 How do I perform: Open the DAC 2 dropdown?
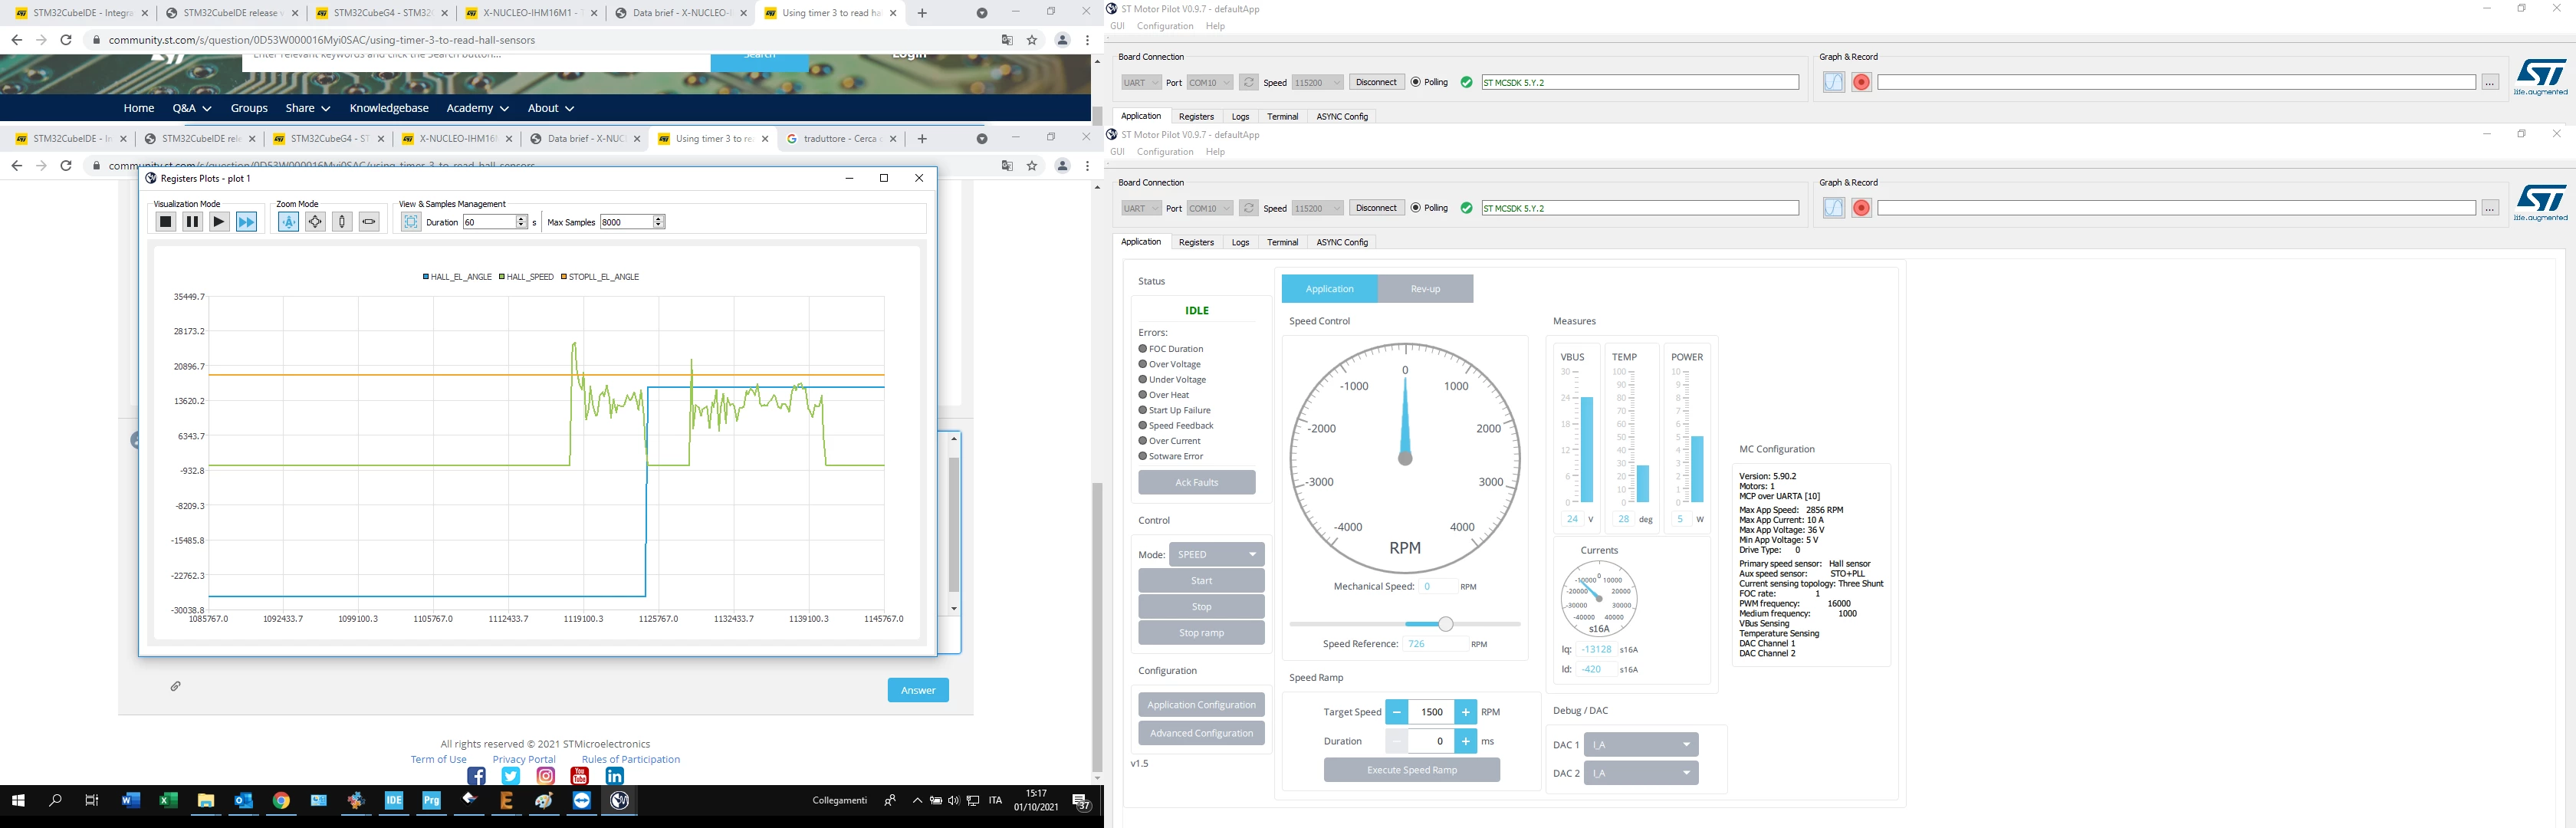pyautogui.click(x=1641, y=773)
